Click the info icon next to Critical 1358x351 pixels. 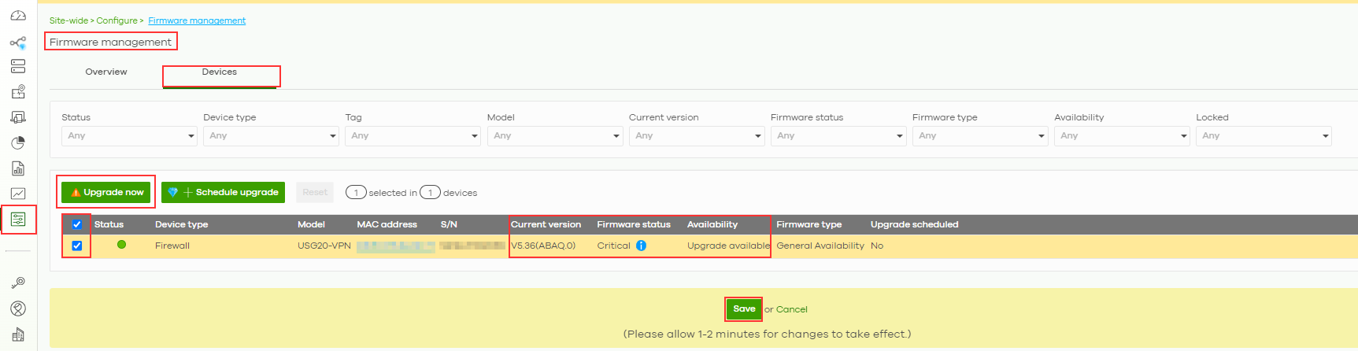[x=641, y=246]
